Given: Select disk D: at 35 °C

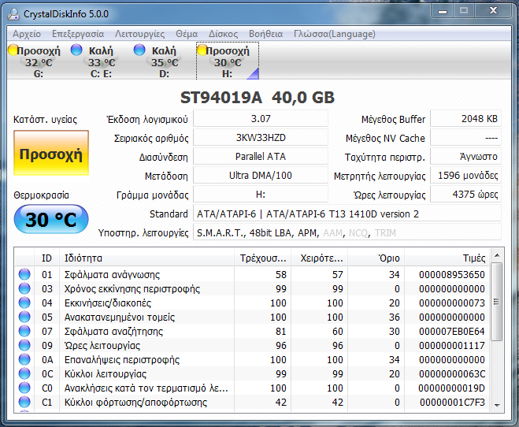Looking at the screenshot, I should pos(164,61).
